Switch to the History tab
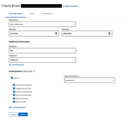The height and width of the screenshot is (122, 128). click(32, 14)
